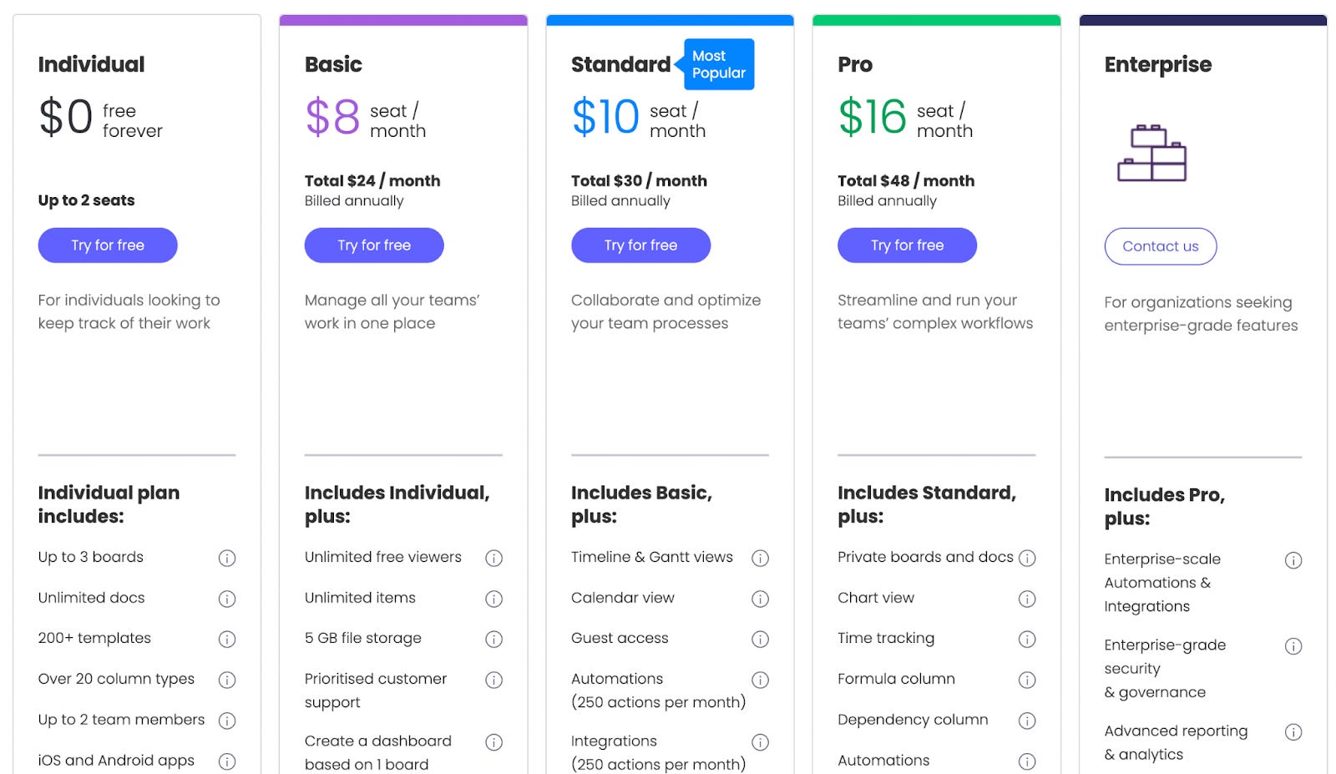The height and width of the screenshot is (774, 1336).
Task: Click Contact us for Enterprise plan
Action: click(1161, 246)
